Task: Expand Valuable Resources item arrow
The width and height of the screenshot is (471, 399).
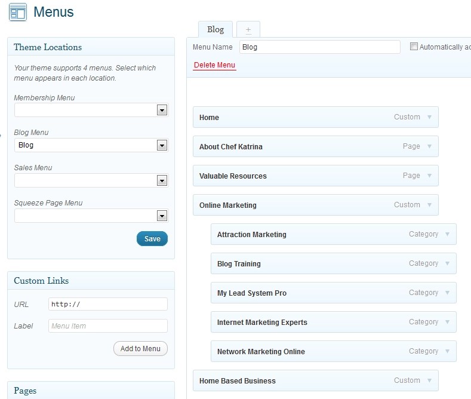Action: (430, 176)
